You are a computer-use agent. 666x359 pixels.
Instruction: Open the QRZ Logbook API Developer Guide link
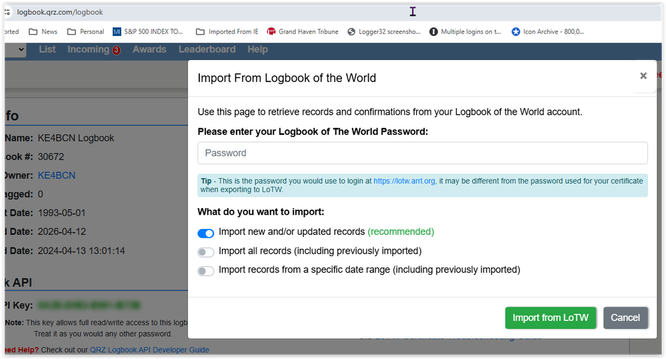[149, 350]
